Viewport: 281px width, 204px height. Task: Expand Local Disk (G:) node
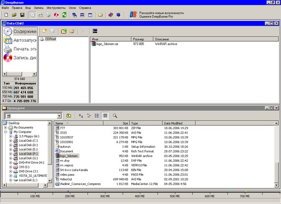(x=11, y=158)
